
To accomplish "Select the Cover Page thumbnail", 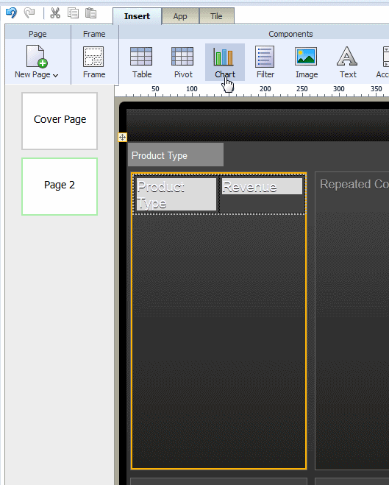I will click(60, 121).
